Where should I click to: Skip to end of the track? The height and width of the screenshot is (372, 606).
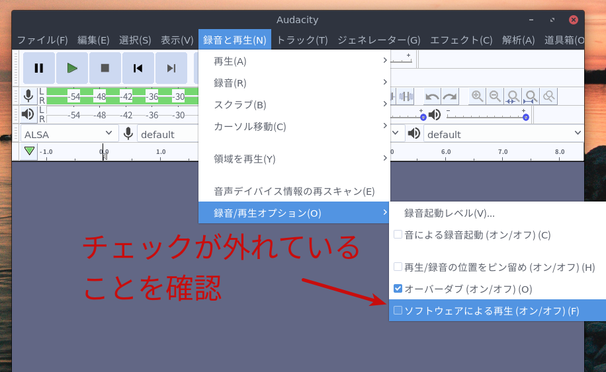pos(171,68)
